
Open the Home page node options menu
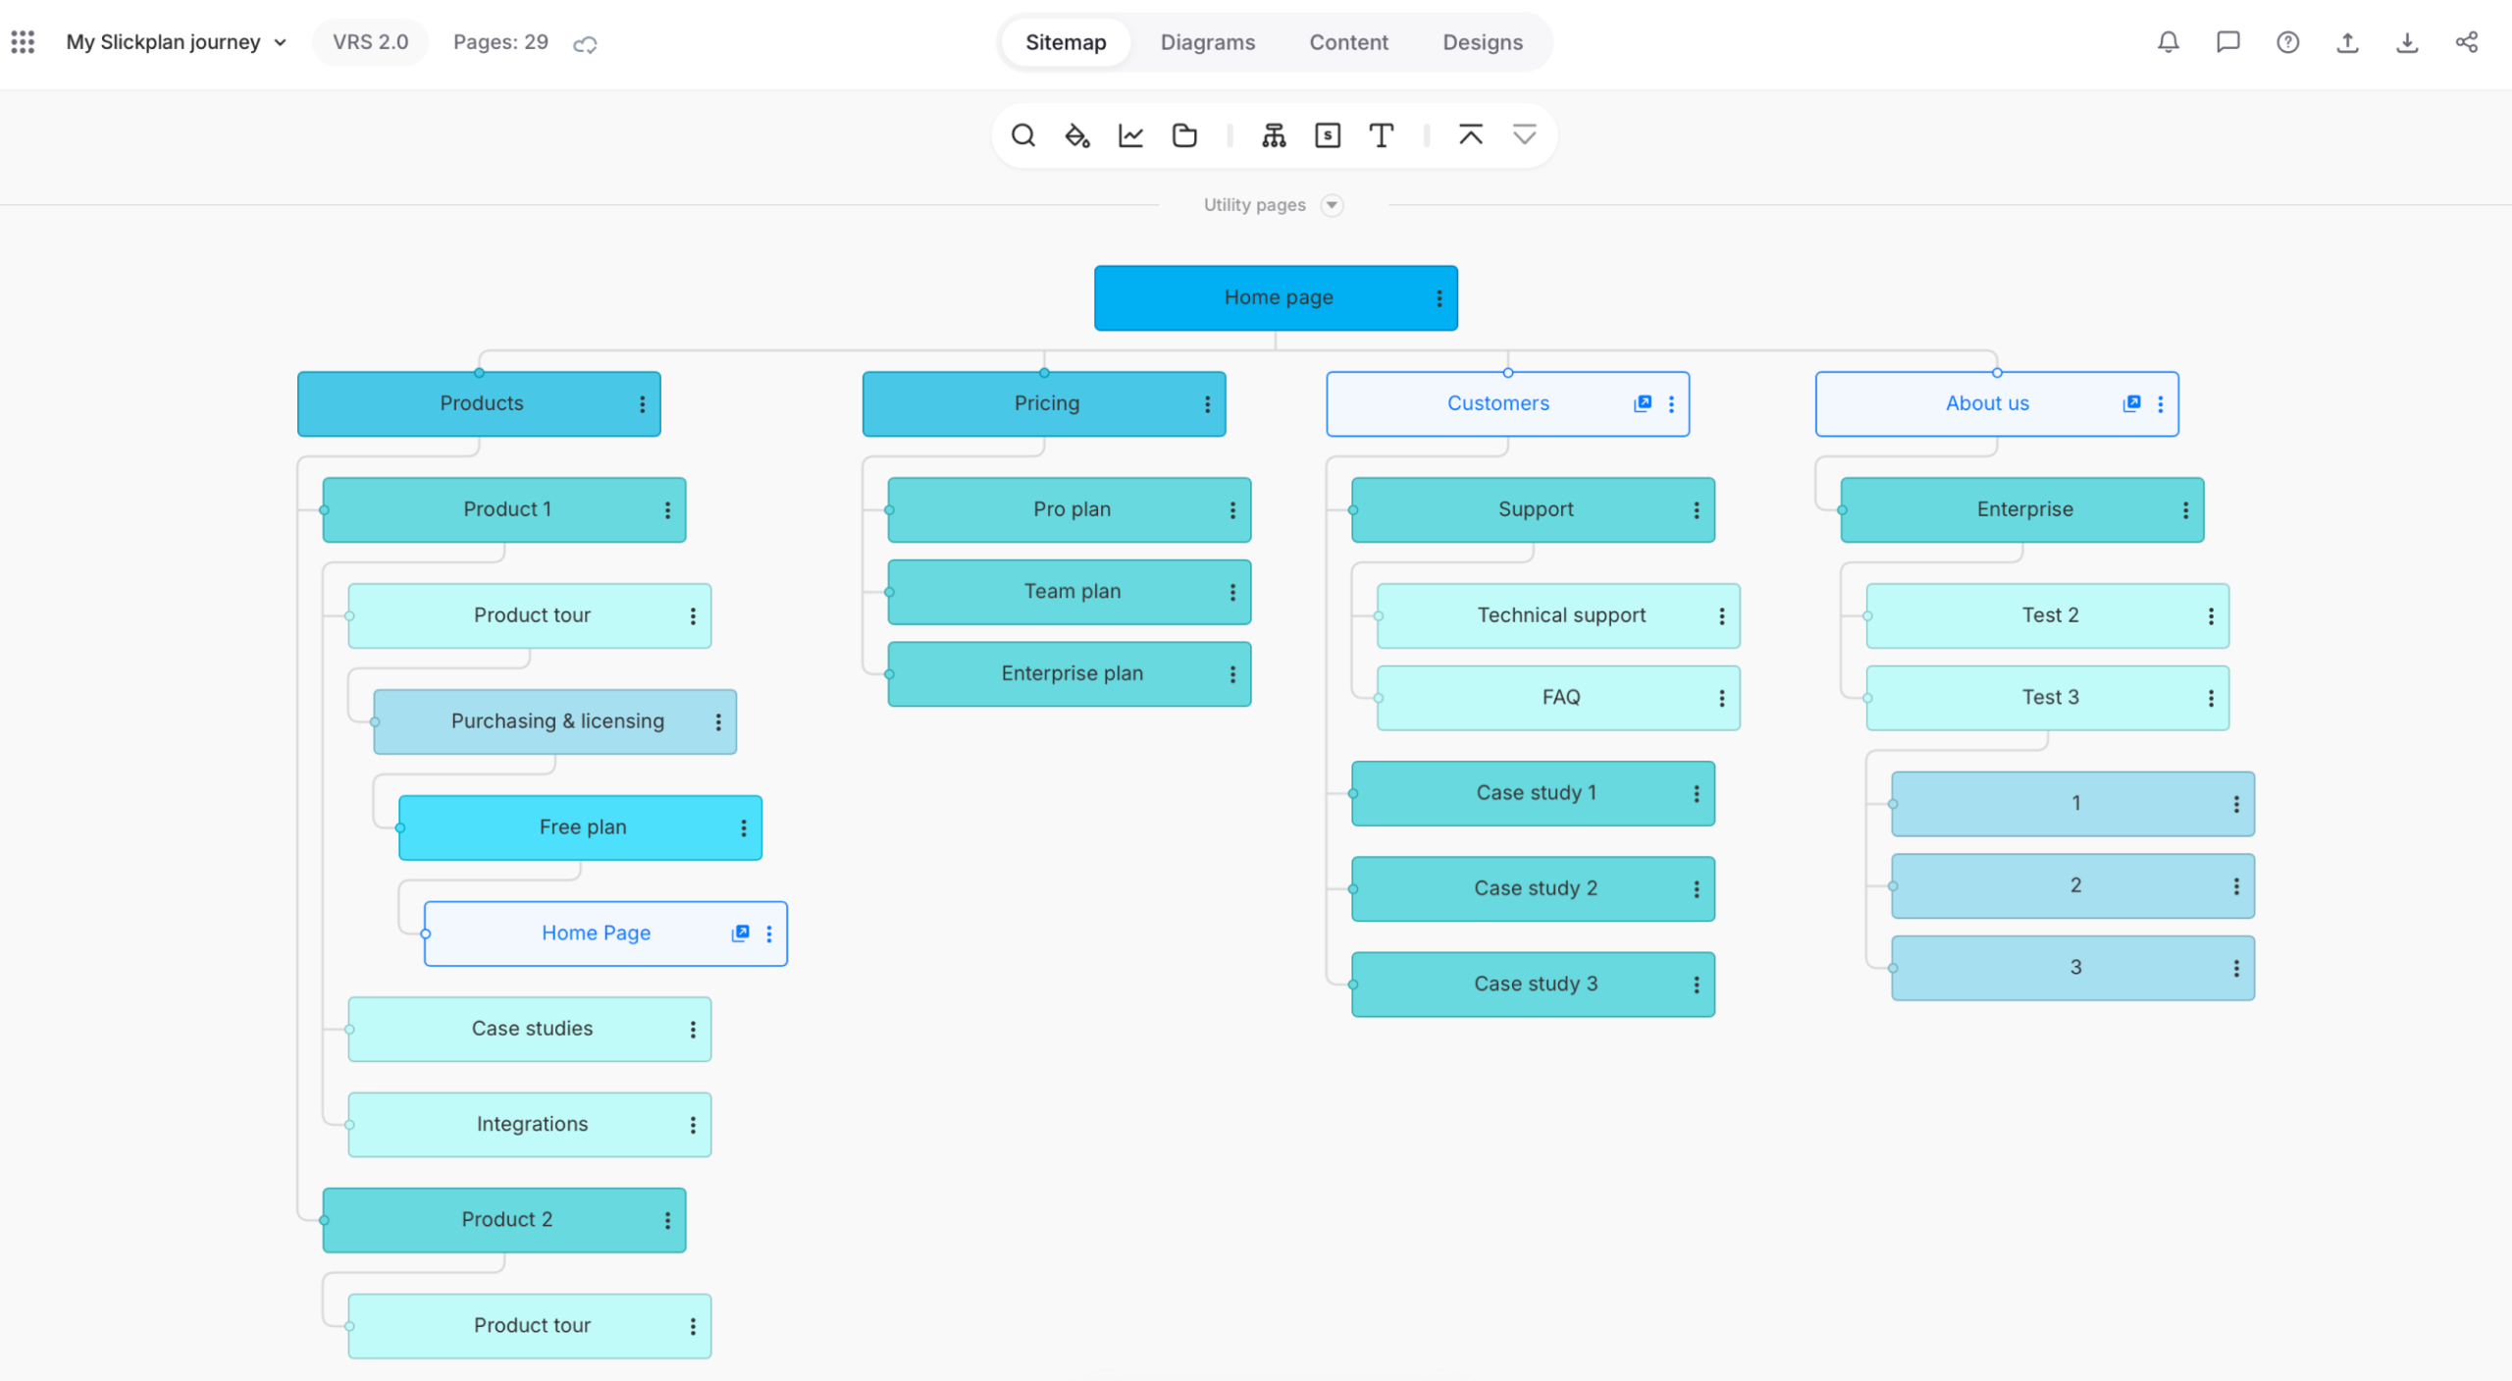[x=1439, y=298]
